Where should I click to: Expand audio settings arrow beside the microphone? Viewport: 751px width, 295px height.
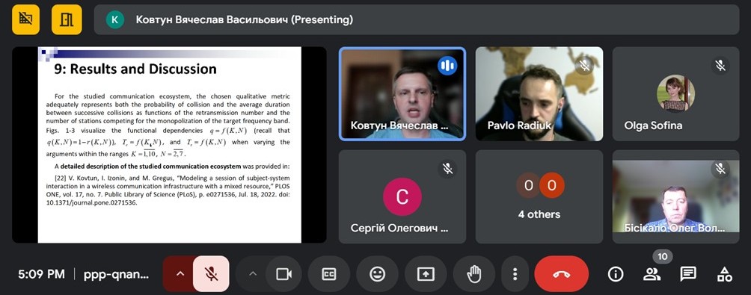180,274
